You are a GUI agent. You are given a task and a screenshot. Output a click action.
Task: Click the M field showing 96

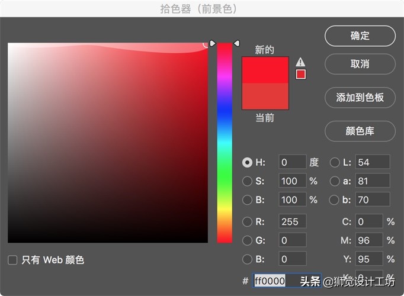[x=369, y=240]
